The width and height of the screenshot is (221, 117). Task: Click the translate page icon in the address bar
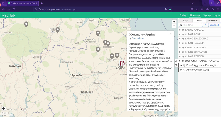click(166, 9)
